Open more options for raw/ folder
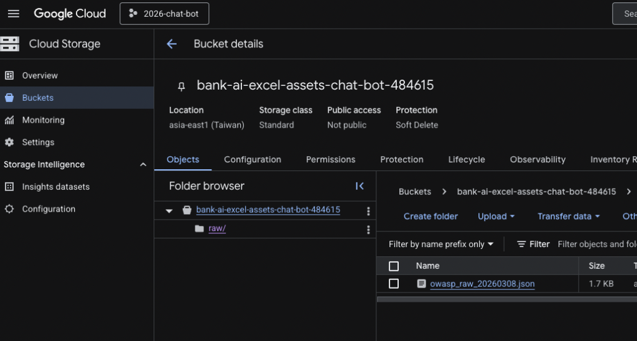 click(368, 230)
